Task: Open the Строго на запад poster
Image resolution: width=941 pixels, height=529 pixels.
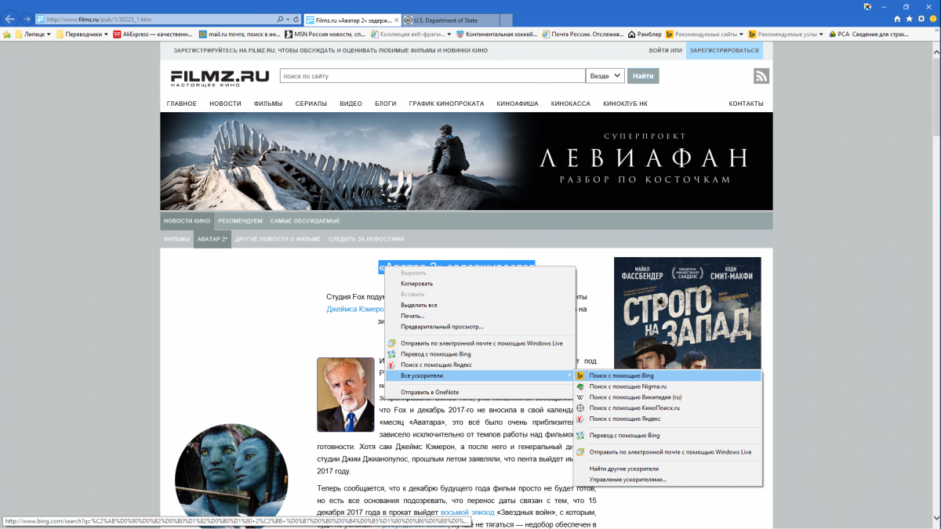Action: point(687,313)
